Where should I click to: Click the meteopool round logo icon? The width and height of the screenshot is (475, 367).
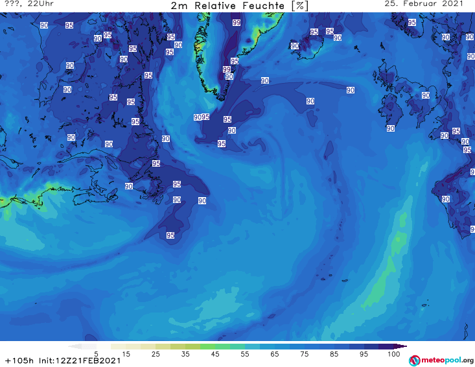[414, 361]
